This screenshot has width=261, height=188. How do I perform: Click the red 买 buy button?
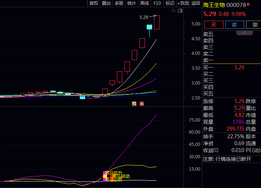click(x=214, y=25)
